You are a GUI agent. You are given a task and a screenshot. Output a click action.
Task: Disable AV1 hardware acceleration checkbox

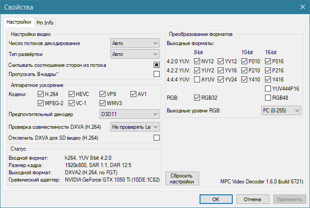click(x=134, y=94)
